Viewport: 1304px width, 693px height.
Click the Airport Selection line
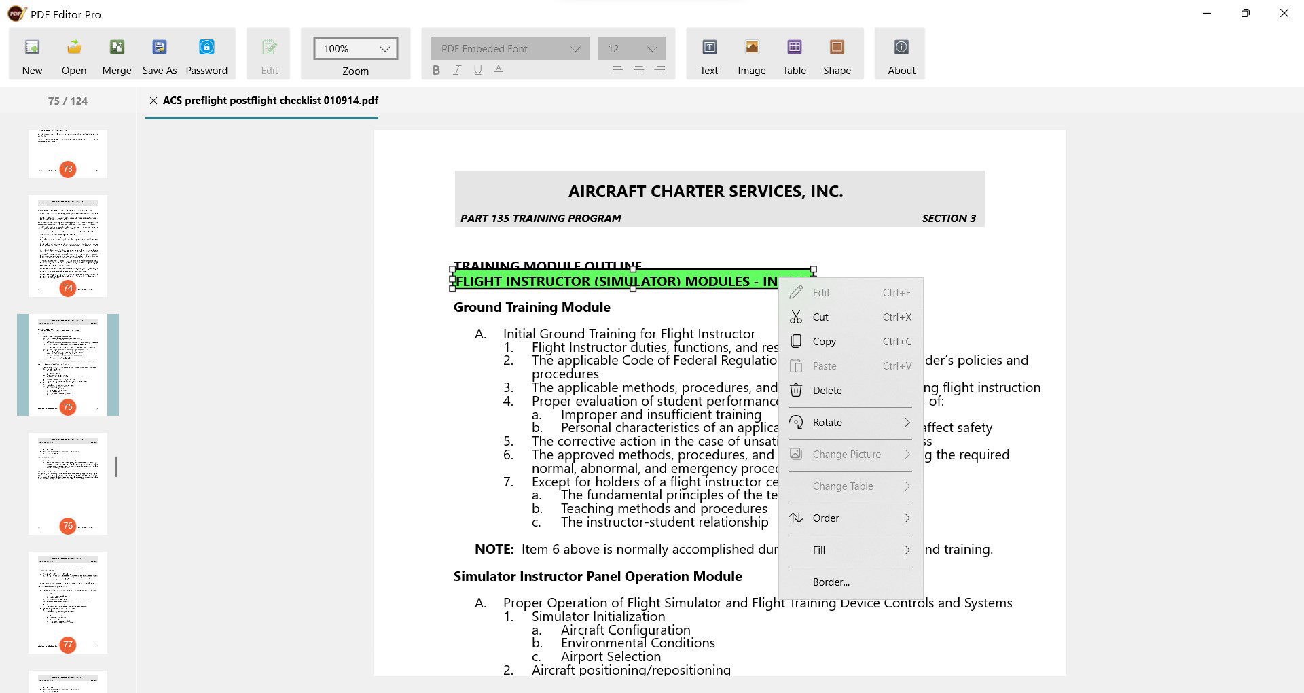[x=611, y=657]
